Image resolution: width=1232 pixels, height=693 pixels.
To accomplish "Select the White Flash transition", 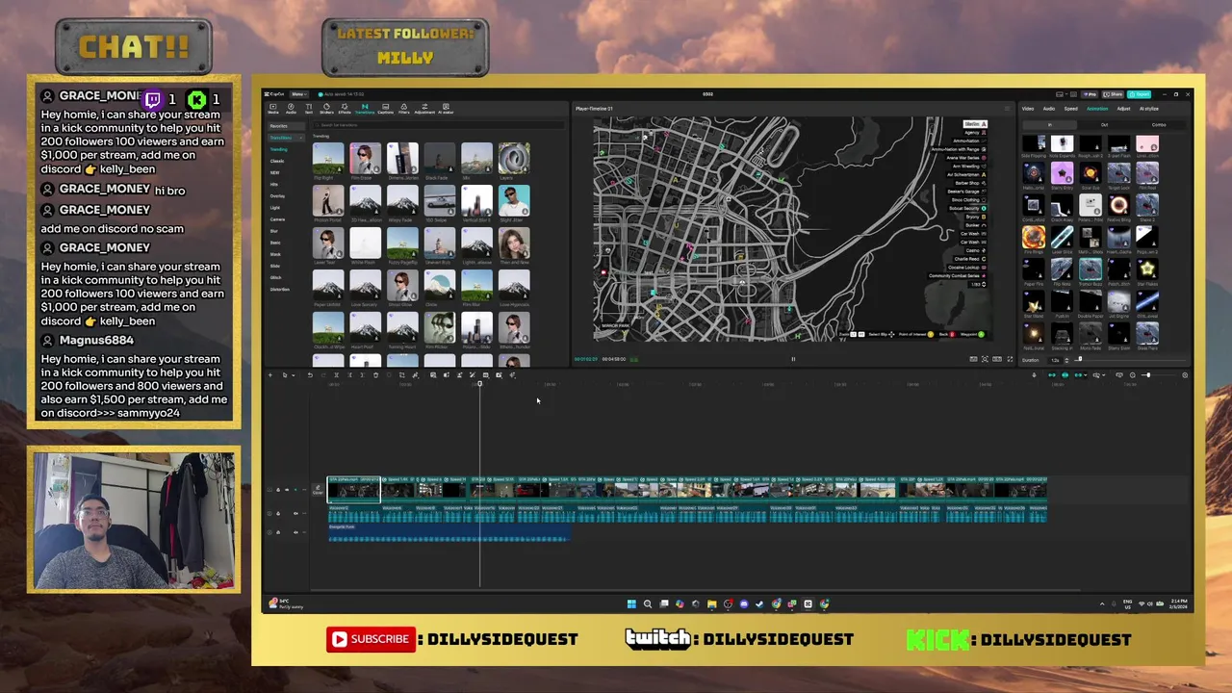I will (365, 247).
